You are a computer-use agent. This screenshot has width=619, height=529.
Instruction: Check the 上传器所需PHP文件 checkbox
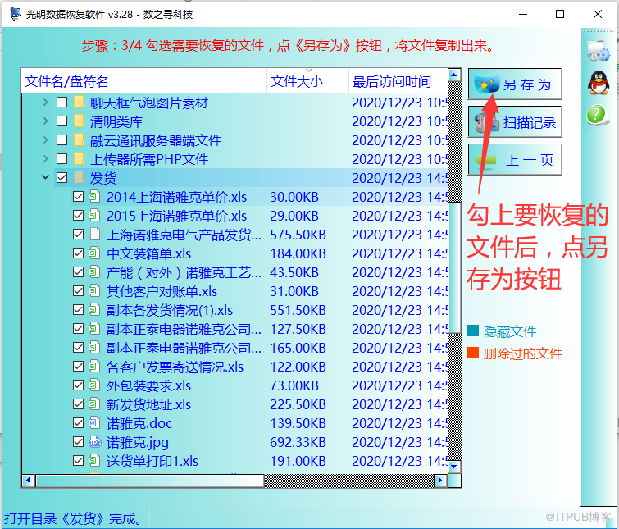pyautogui.click(x=62, y=159)
